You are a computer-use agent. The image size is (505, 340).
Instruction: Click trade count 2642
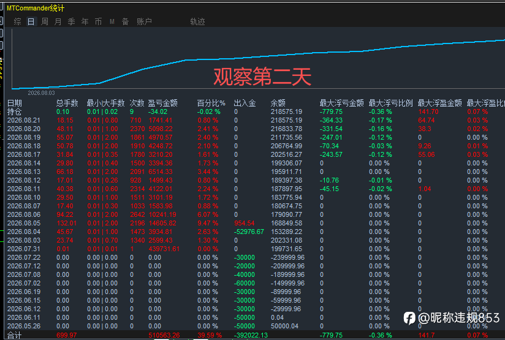click(x=137, y=214)
